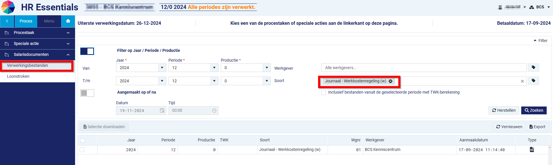
Task: Click in the Alle werkgevers input field
Action: (x=424, y=68)
